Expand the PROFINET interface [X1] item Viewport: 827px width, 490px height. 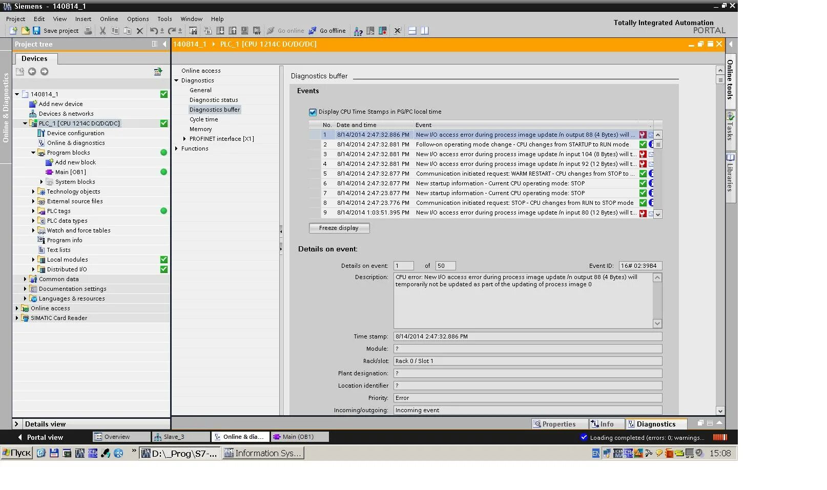click(x=184, y=139)
